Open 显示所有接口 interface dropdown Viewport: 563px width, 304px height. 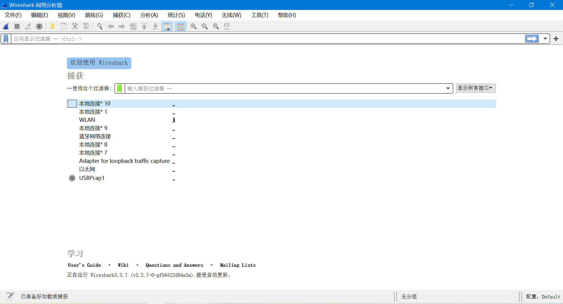click(476, 88)
